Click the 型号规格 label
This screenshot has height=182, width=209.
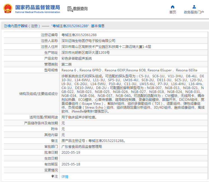51,70
